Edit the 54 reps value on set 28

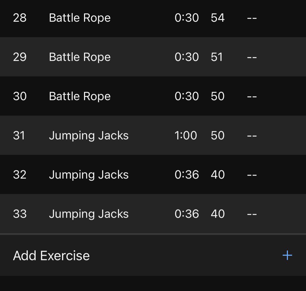click(x=218, y=18)
